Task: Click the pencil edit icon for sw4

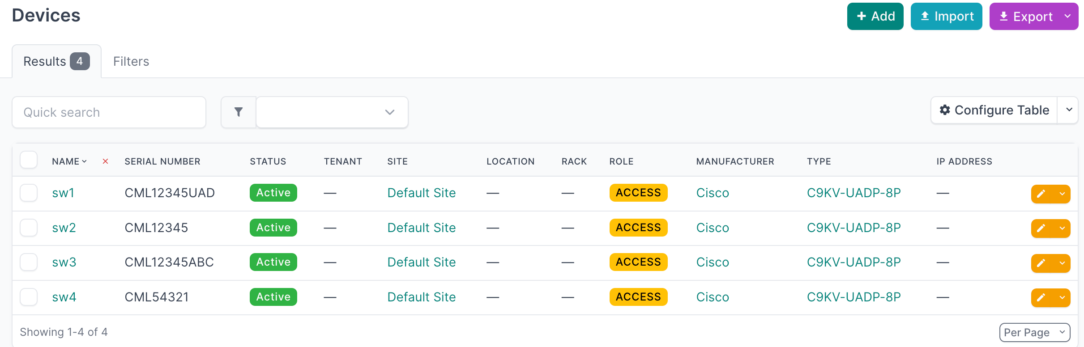Action: [x=1041, y=298]
